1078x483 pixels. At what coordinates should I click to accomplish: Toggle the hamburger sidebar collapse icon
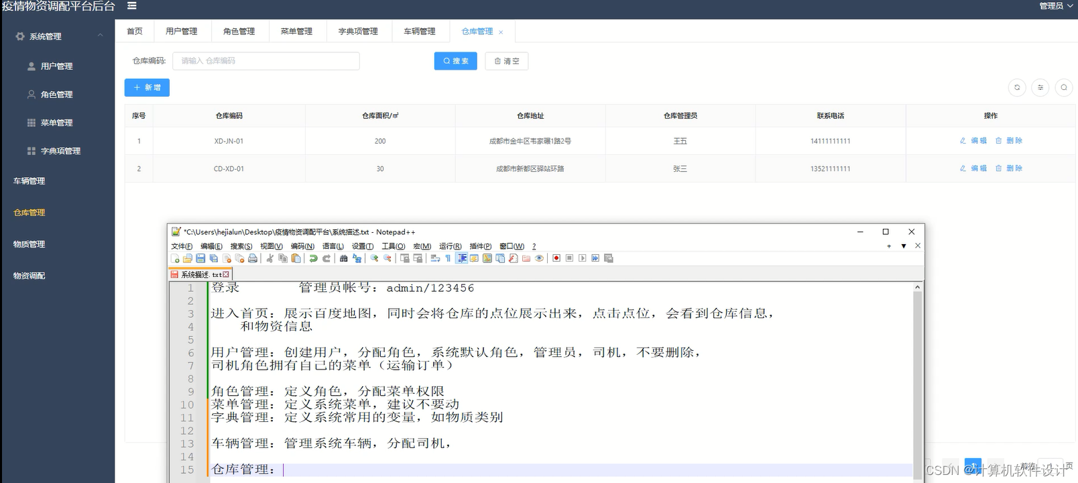132,5
